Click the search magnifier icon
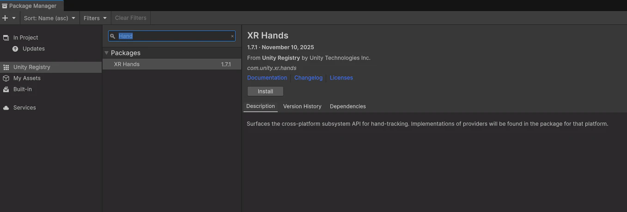 pyautogui.click(x=112, y=36)
